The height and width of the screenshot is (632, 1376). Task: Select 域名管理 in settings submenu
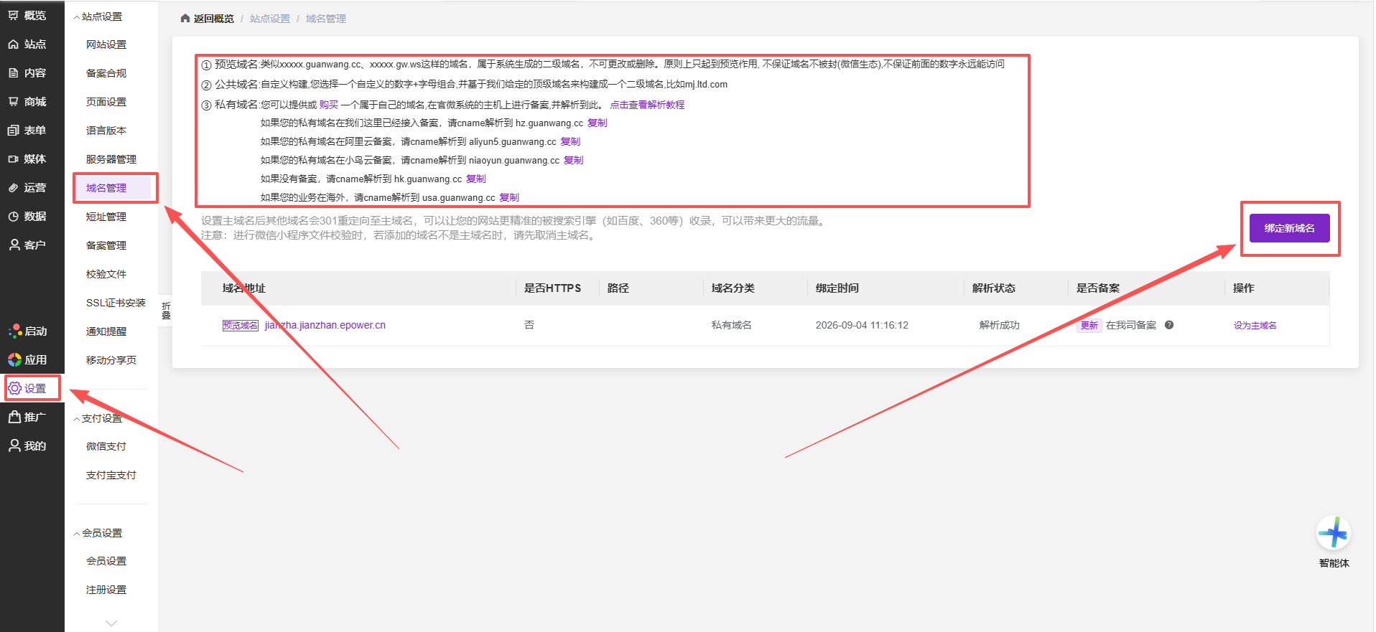[x=106, y=188]
